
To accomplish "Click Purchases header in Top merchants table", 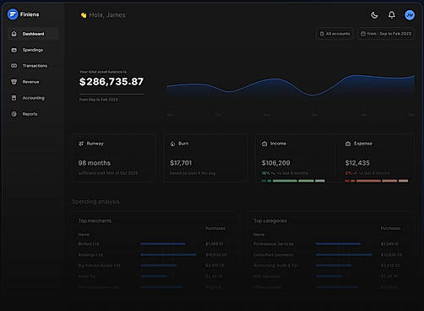I will [215, 228].
